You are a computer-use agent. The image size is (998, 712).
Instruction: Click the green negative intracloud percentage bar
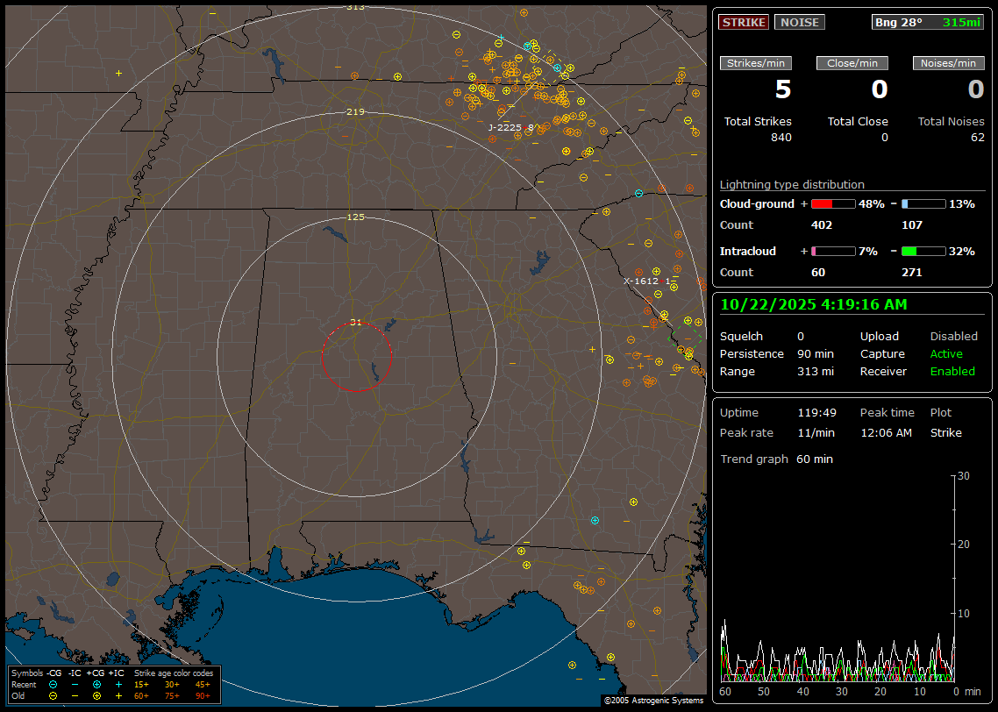click(x=923, y=252)
